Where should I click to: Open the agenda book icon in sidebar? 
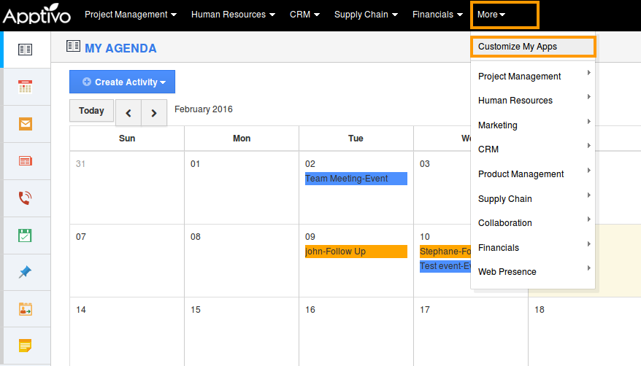coord(26,50)
